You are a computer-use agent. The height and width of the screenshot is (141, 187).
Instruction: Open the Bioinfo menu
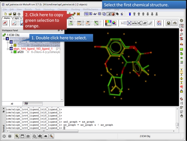(28, 9)
